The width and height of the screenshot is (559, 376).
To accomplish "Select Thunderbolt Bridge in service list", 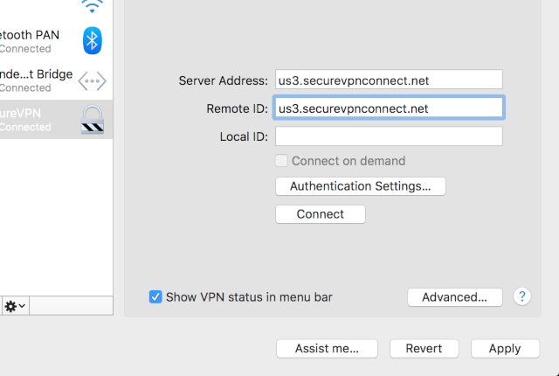I will pos(56,80).
